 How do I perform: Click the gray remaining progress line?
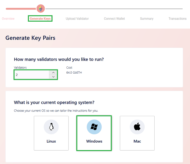pos(114,9)
